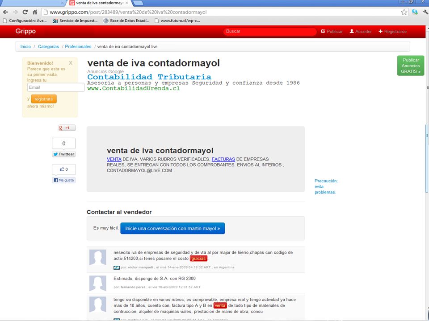Open a new browser tab
The height and width of the screenshot is (321, 429).
138,3
